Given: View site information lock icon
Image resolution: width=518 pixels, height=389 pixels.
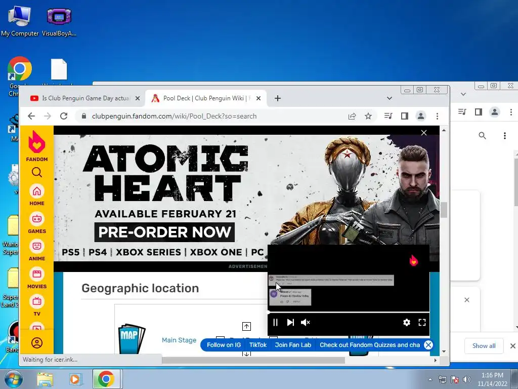Looking at the screenshot, I should click(84, 116).
